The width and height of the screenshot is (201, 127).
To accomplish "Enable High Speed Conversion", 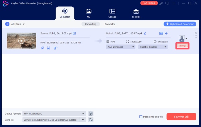I will tap(180, 24).
